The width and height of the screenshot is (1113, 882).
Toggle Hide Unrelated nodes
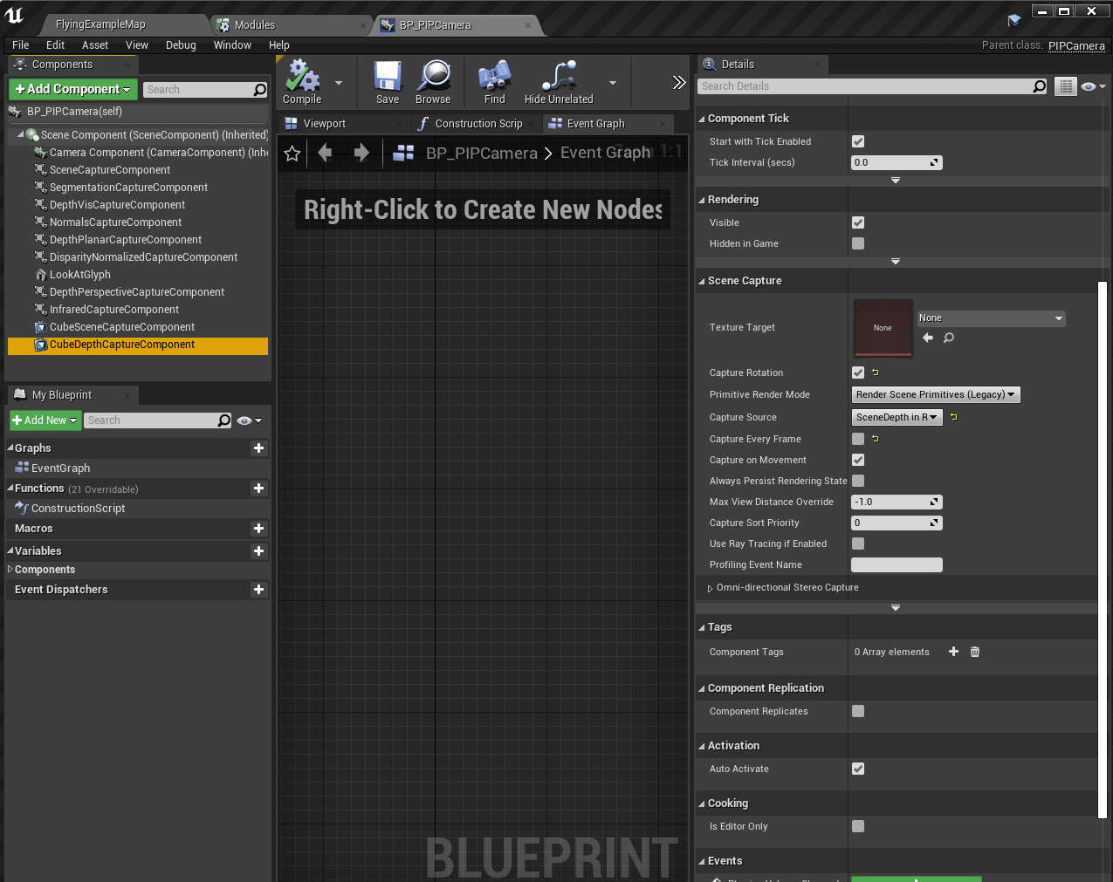(559, 82)
